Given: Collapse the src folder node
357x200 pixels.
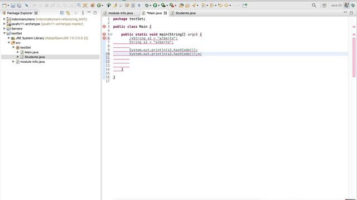Looking at the screenshot, I should (x=9, y=43).
